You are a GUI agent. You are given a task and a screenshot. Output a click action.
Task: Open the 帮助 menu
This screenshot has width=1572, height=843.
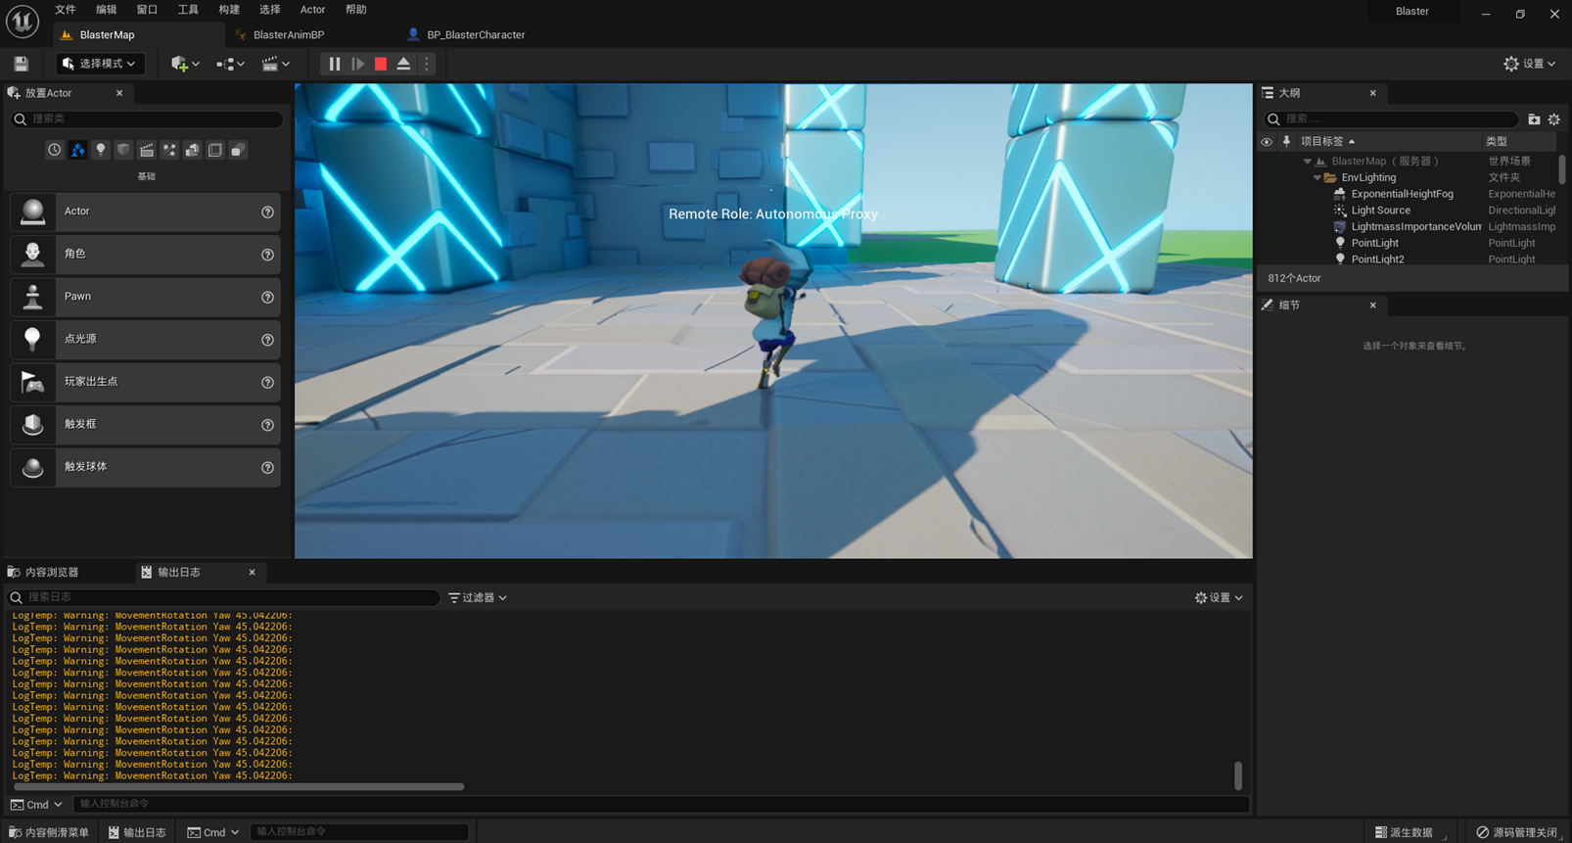356,10
